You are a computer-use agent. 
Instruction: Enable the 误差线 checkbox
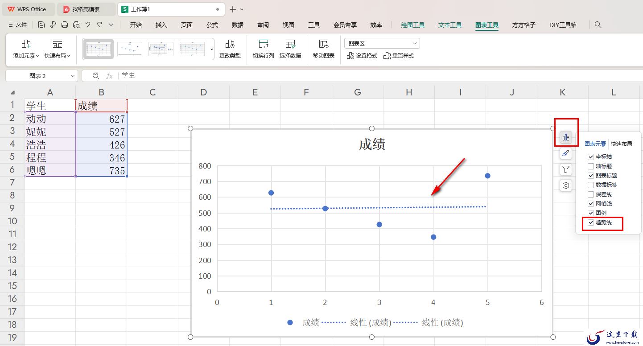[x=591, y=194]
